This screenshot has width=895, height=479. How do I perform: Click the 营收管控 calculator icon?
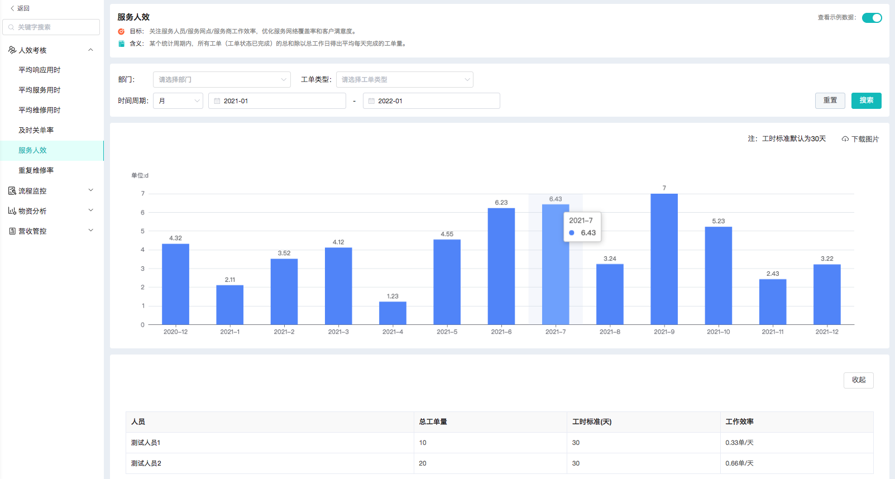[12, 231]
